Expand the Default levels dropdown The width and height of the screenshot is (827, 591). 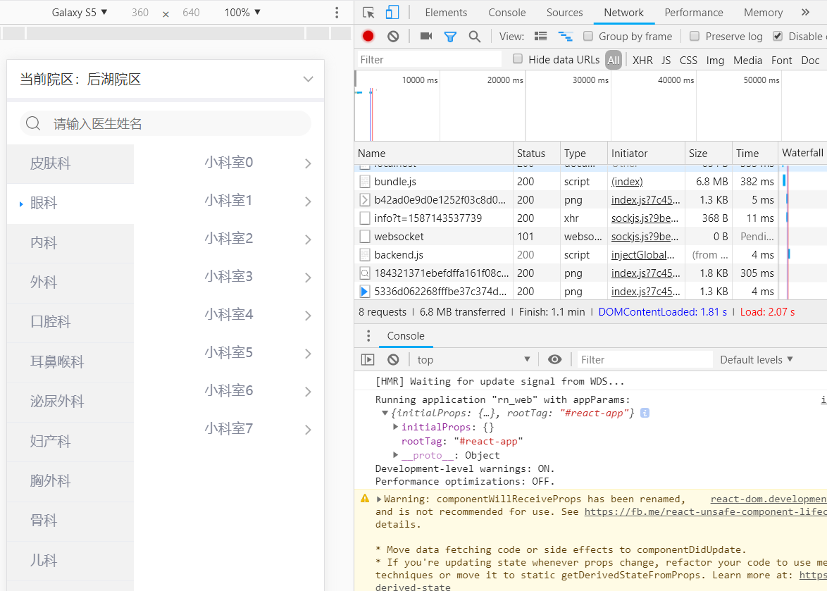tap(757, 359)
